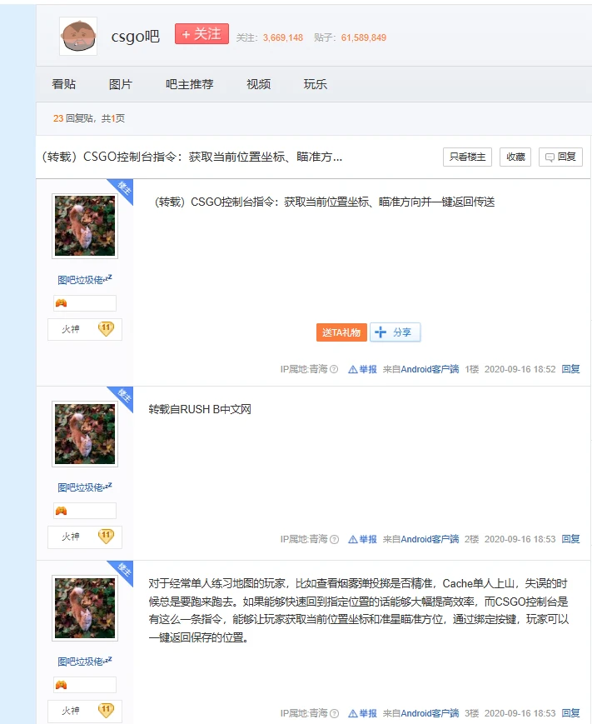592x724 pixels.
Task: Click the csgo吧 monkey avatar
Action: tap(78, 36)
